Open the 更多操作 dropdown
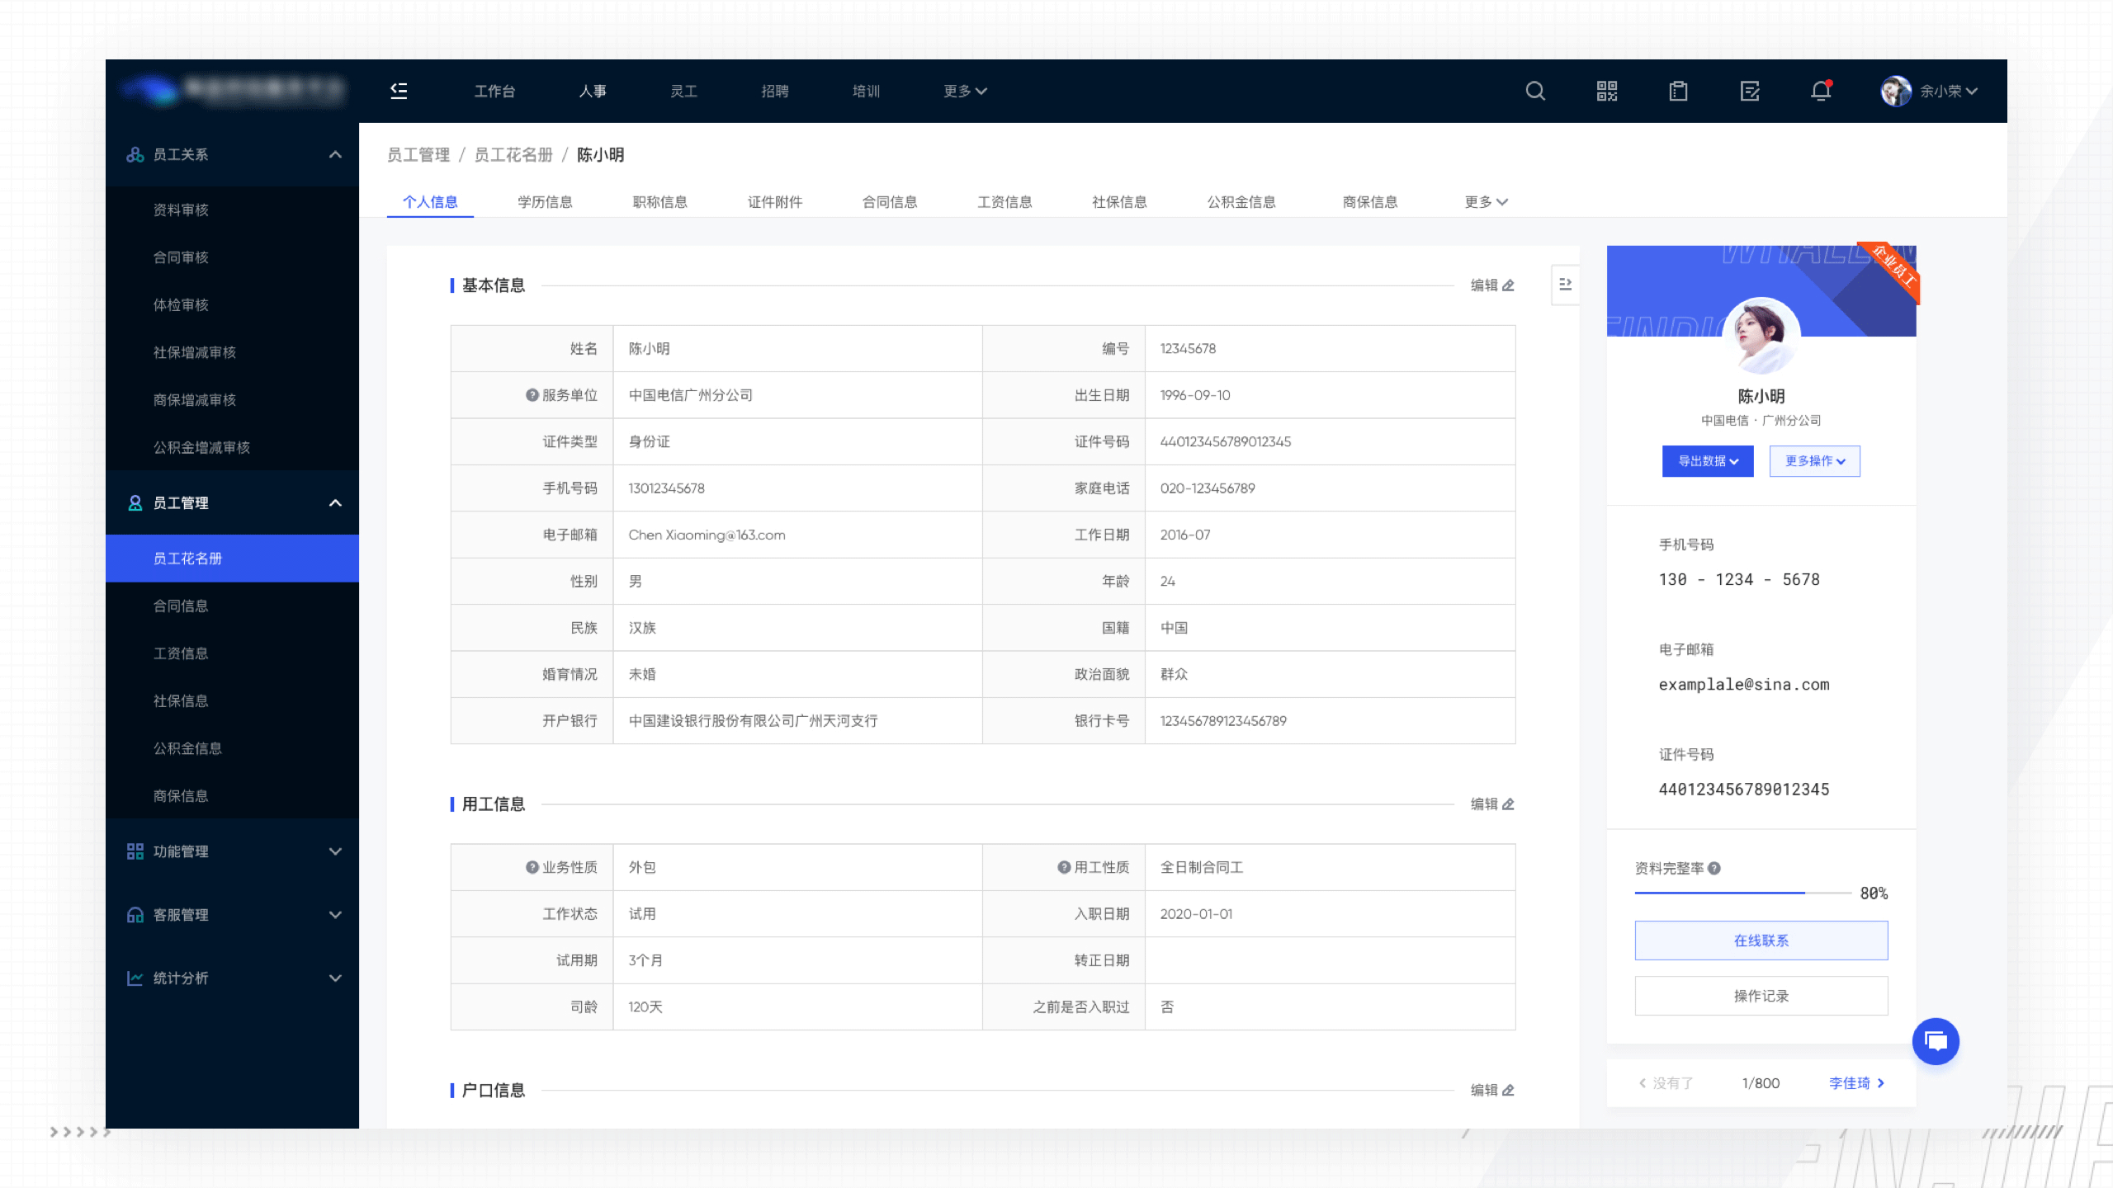Viewport: 2113px width, 1188px height. click(x=1814, y=461)
